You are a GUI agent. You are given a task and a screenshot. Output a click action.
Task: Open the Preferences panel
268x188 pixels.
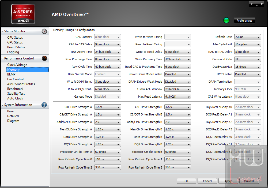(x=244, y=21)
